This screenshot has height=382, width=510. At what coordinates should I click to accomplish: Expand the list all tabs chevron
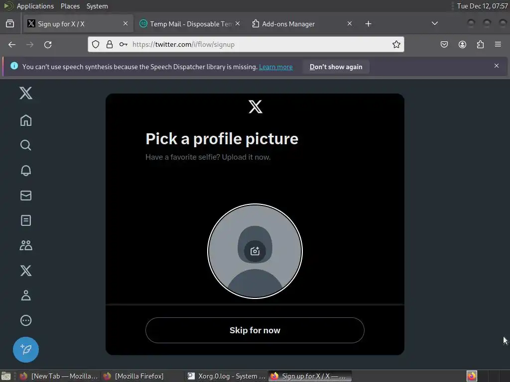coord(434,23)
